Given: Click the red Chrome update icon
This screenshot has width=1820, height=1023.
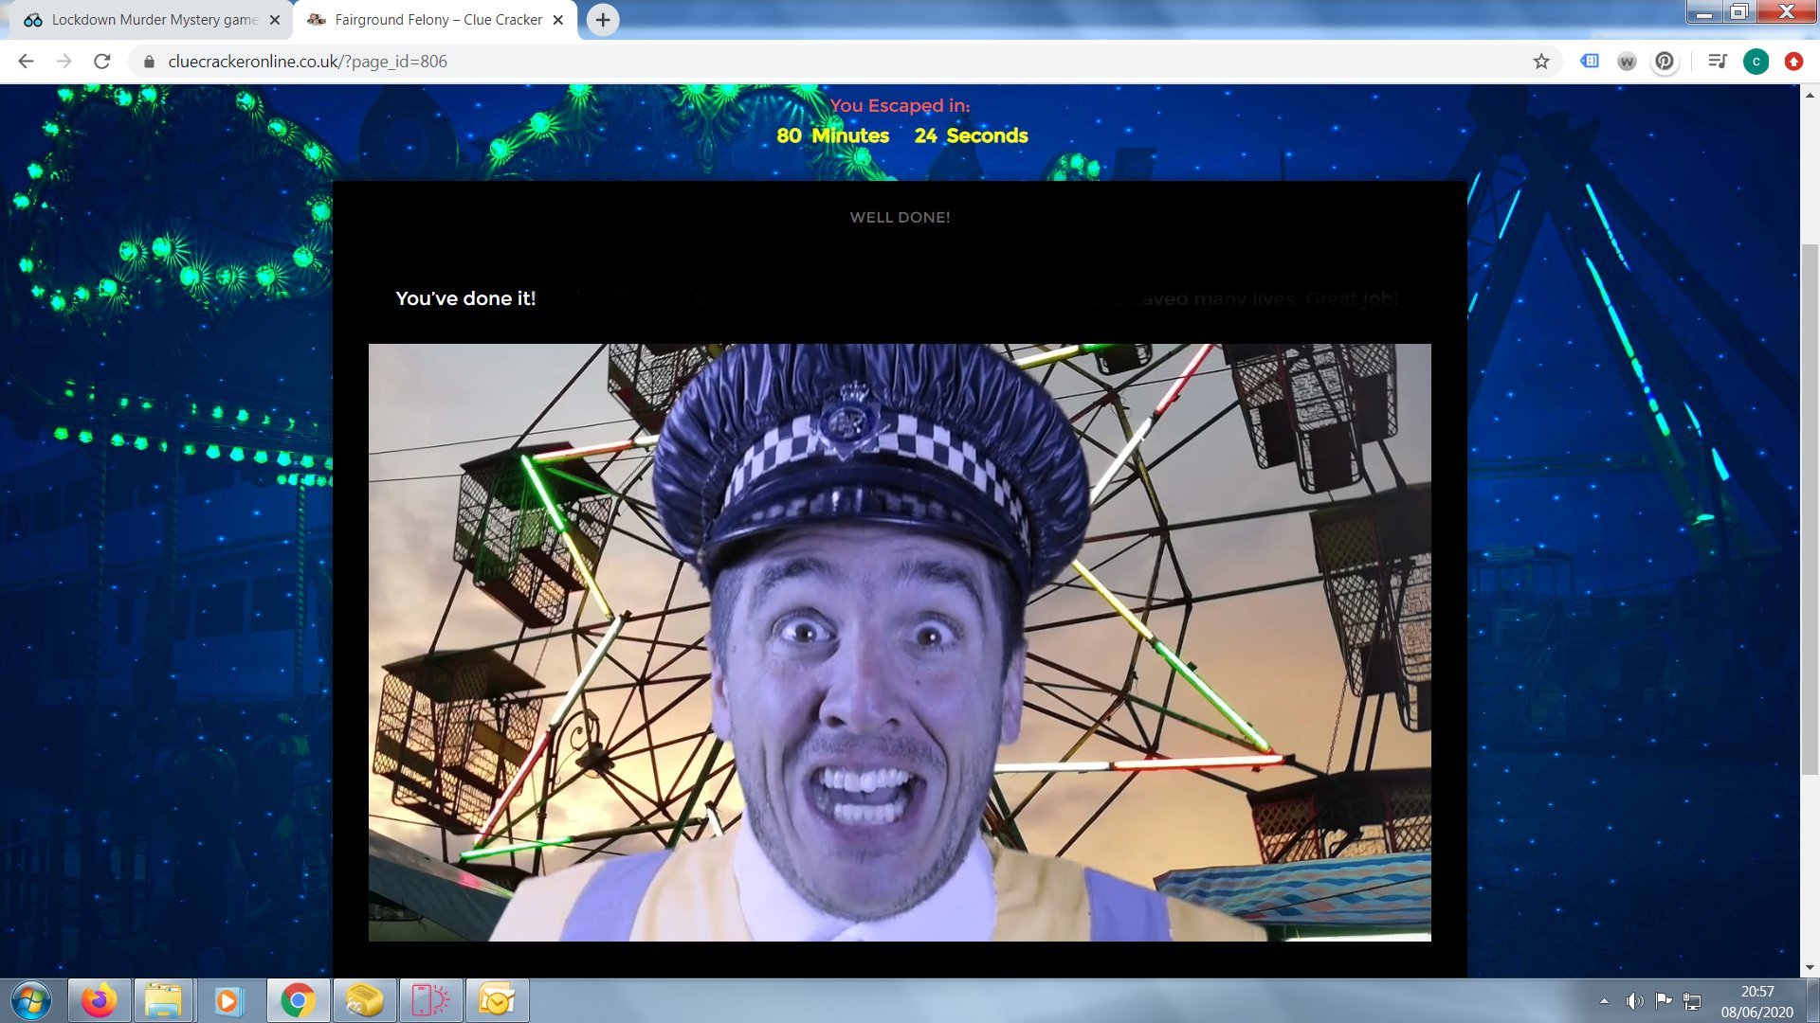Looking at the screenshot, I should point(1793,62).
